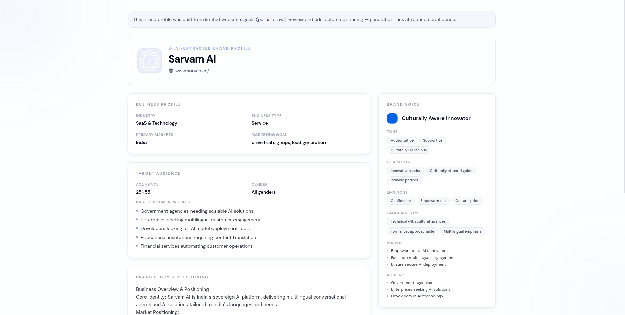The width and height of the screenshot is (625, 315).
Task: Click the Culturally attuned guide tag
Action: pos(451,171)
